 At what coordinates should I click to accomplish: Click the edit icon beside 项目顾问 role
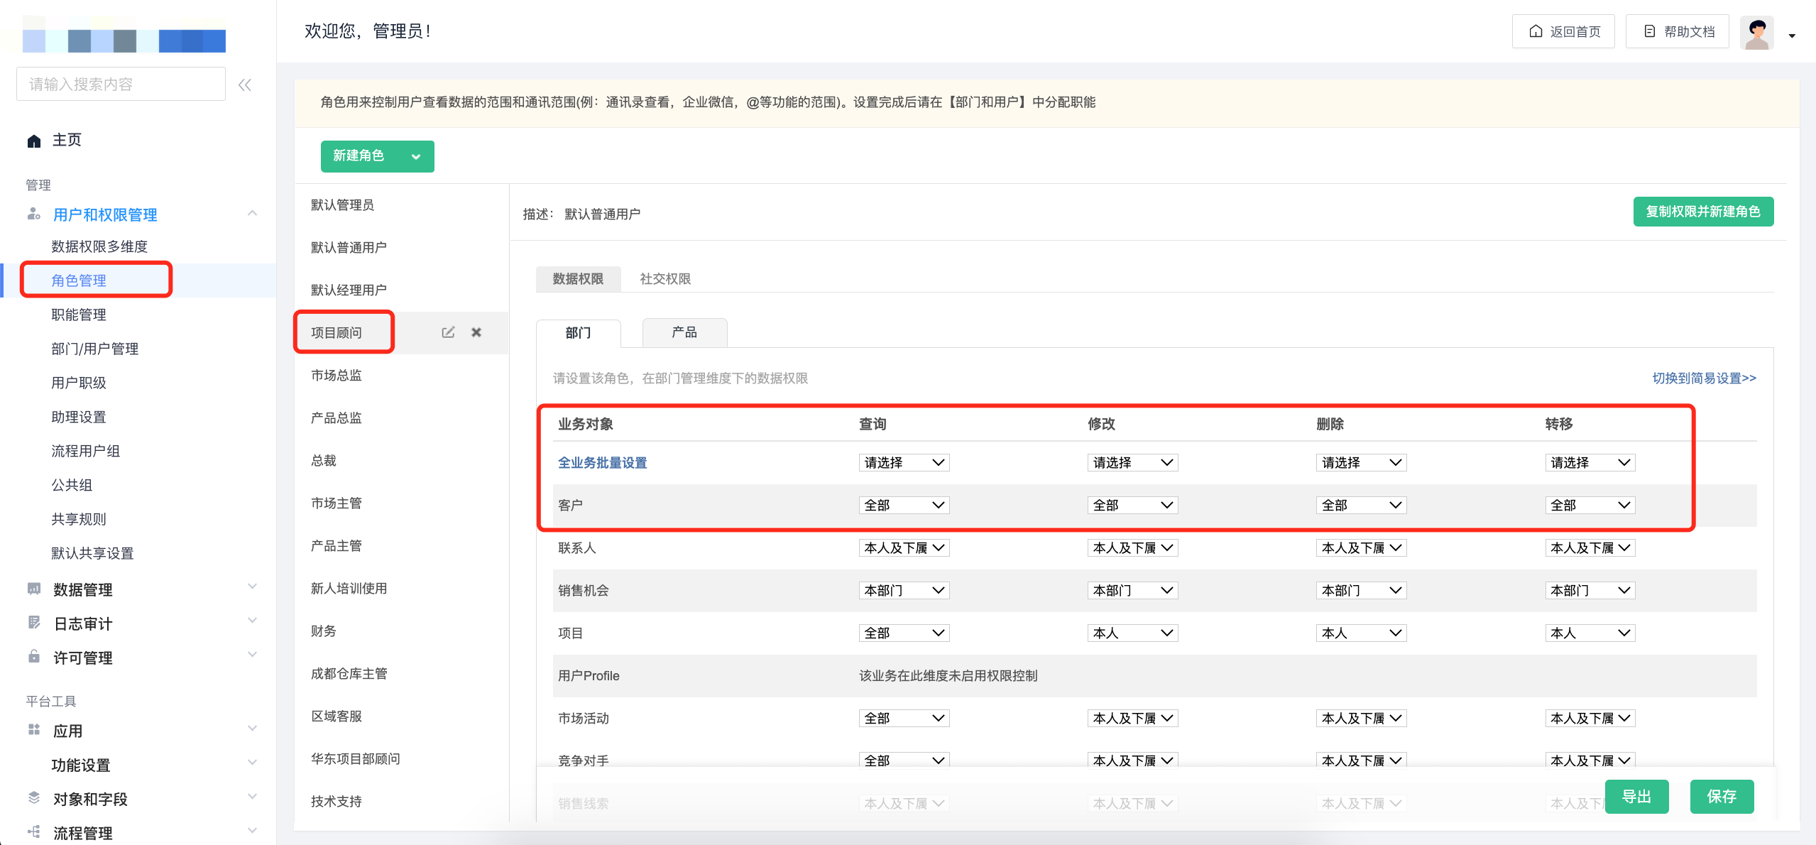tap(448, 332)
